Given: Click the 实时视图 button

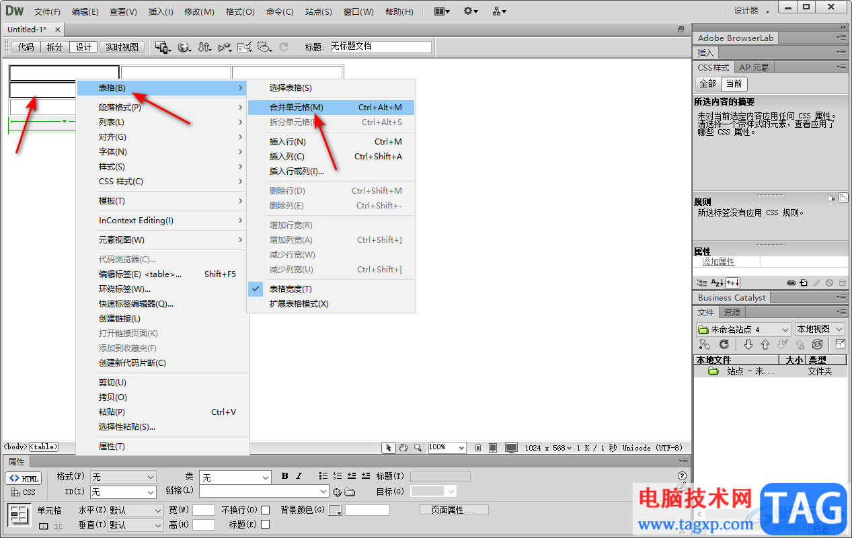Looking at the screenshot, I should pyautogui.click(x=122, y=47).
